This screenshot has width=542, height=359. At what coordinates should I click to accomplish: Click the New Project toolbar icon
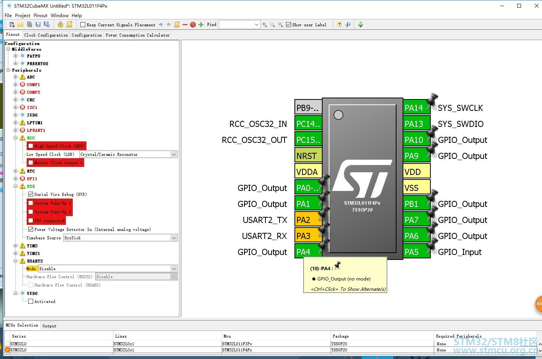(x=12, y=25)
